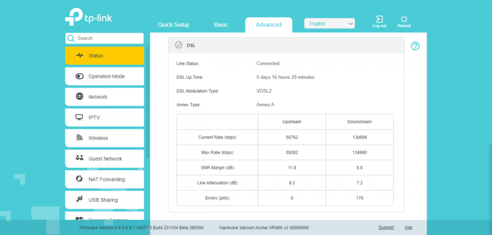Open the Support link in footer
Viewport: 492px width, 235px height.
point(386,228)
